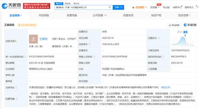Click the red 官方备案企业征信机构 banner

point(37,6)
